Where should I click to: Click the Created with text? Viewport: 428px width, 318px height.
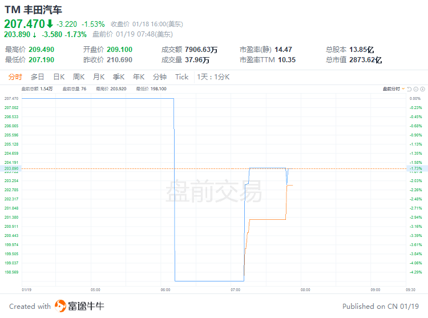click(x=30, y=306)
